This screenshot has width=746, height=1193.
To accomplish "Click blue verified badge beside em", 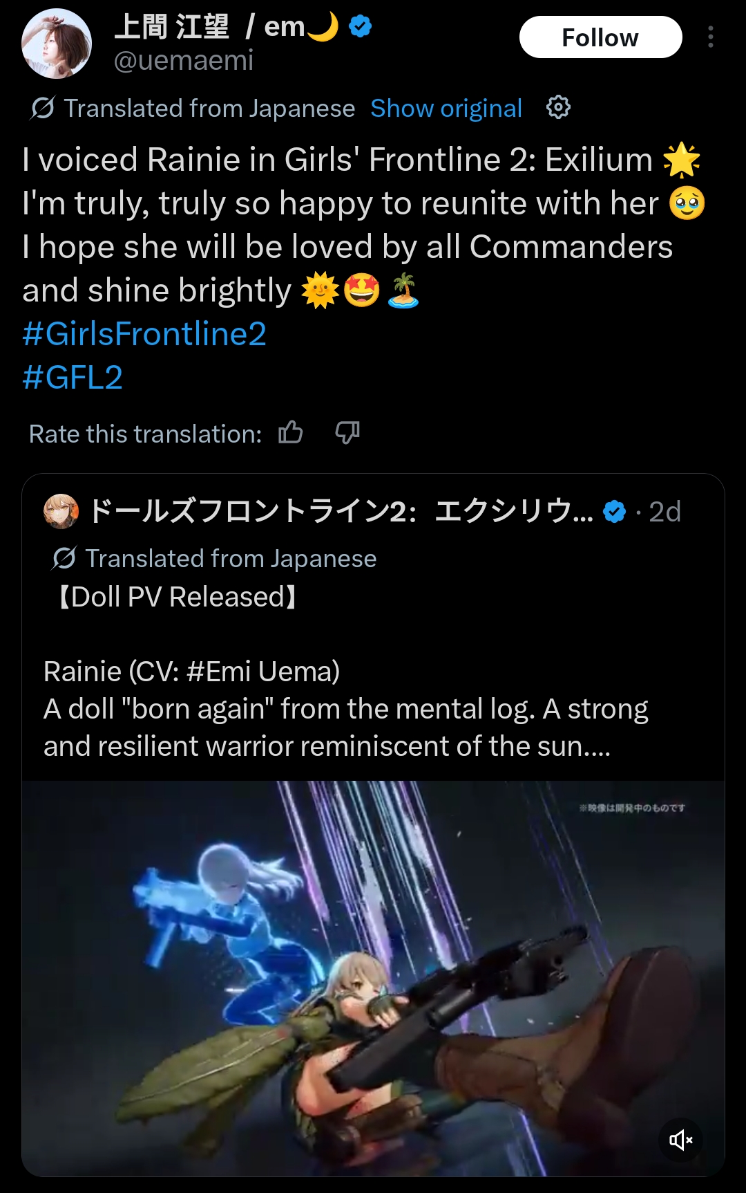I will pyautogui.click(x=361, y=27).
